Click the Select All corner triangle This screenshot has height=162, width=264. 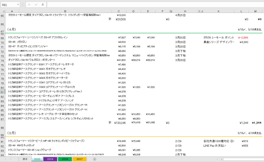point(3,11)
